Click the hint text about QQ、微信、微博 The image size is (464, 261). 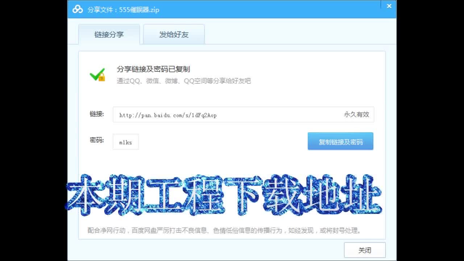coord(184,81)
